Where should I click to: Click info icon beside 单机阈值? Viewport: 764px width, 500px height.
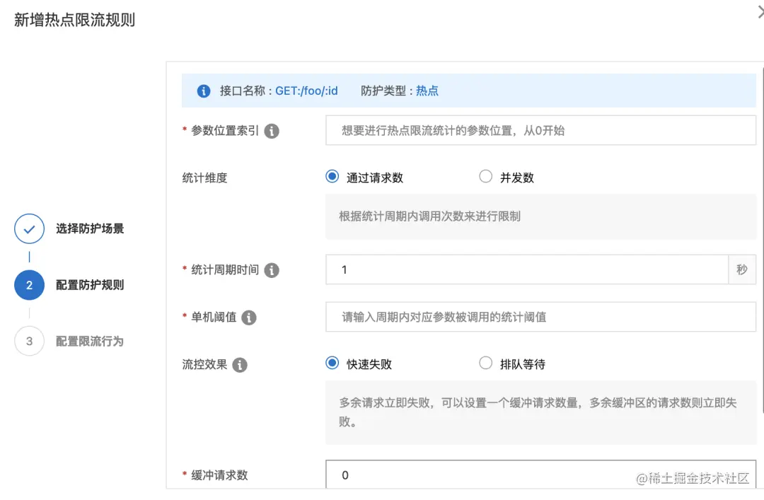click(248, 318)
